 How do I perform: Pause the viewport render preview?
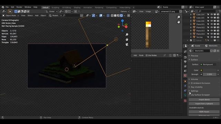(128, 15)
